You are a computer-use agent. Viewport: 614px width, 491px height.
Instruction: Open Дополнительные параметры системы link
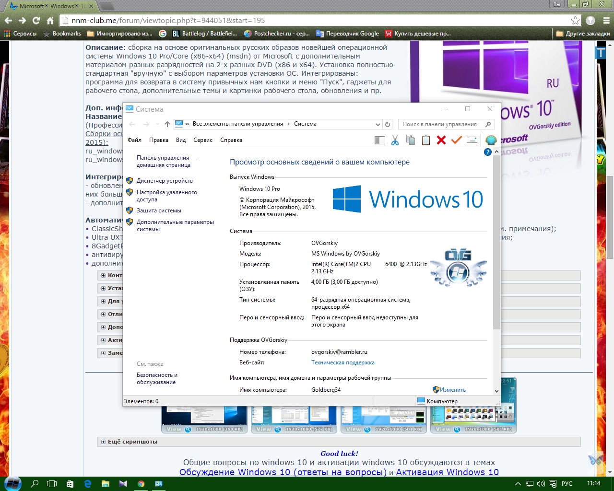(175, 225)
